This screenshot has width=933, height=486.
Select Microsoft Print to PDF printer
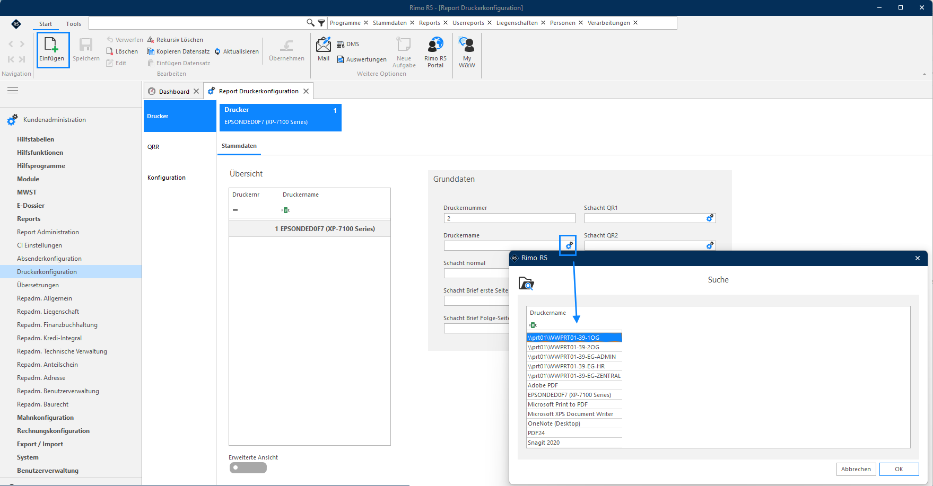click(x=574, y=404)
